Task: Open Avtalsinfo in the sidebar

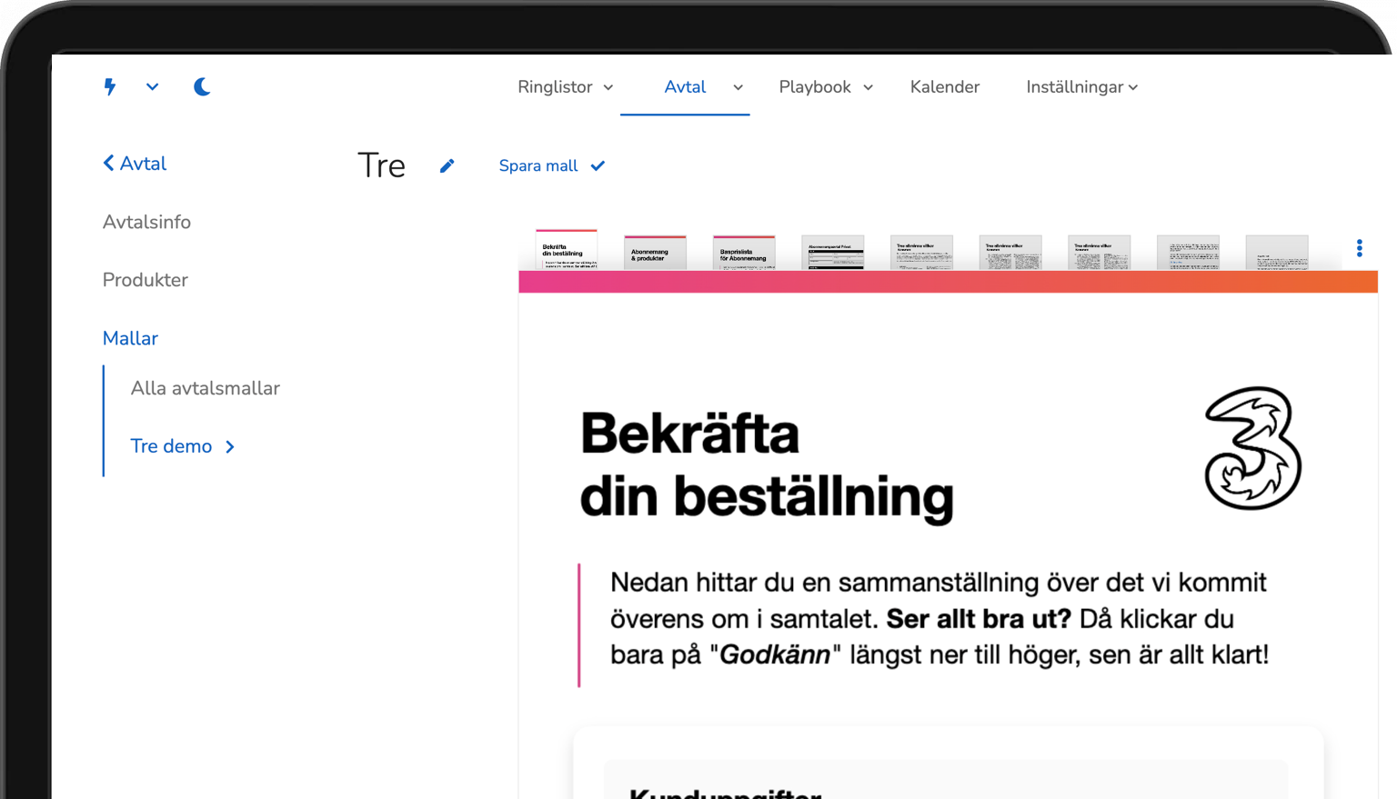Action: (146, 222)
